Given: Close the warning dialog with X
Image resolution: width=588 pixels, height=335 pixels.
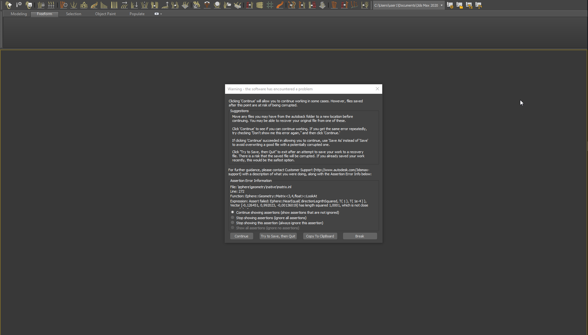Looking at the screenshot, I should pyautogui.click(x=377, y=89).
